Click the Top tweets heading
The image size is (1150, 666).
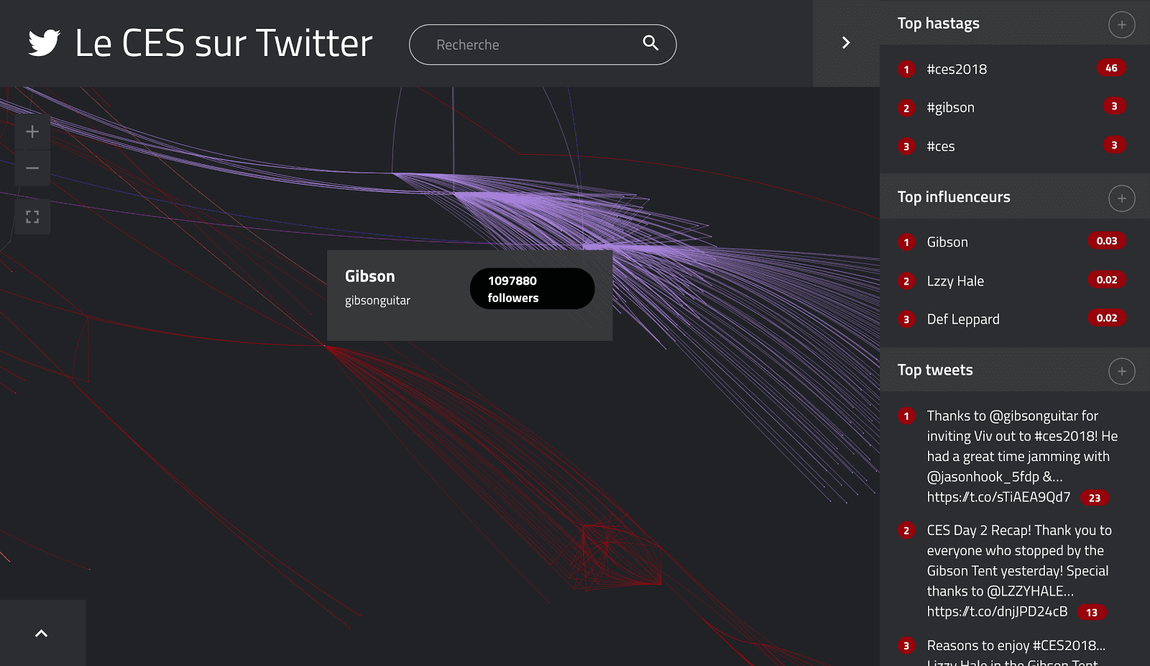coord(935,370)
